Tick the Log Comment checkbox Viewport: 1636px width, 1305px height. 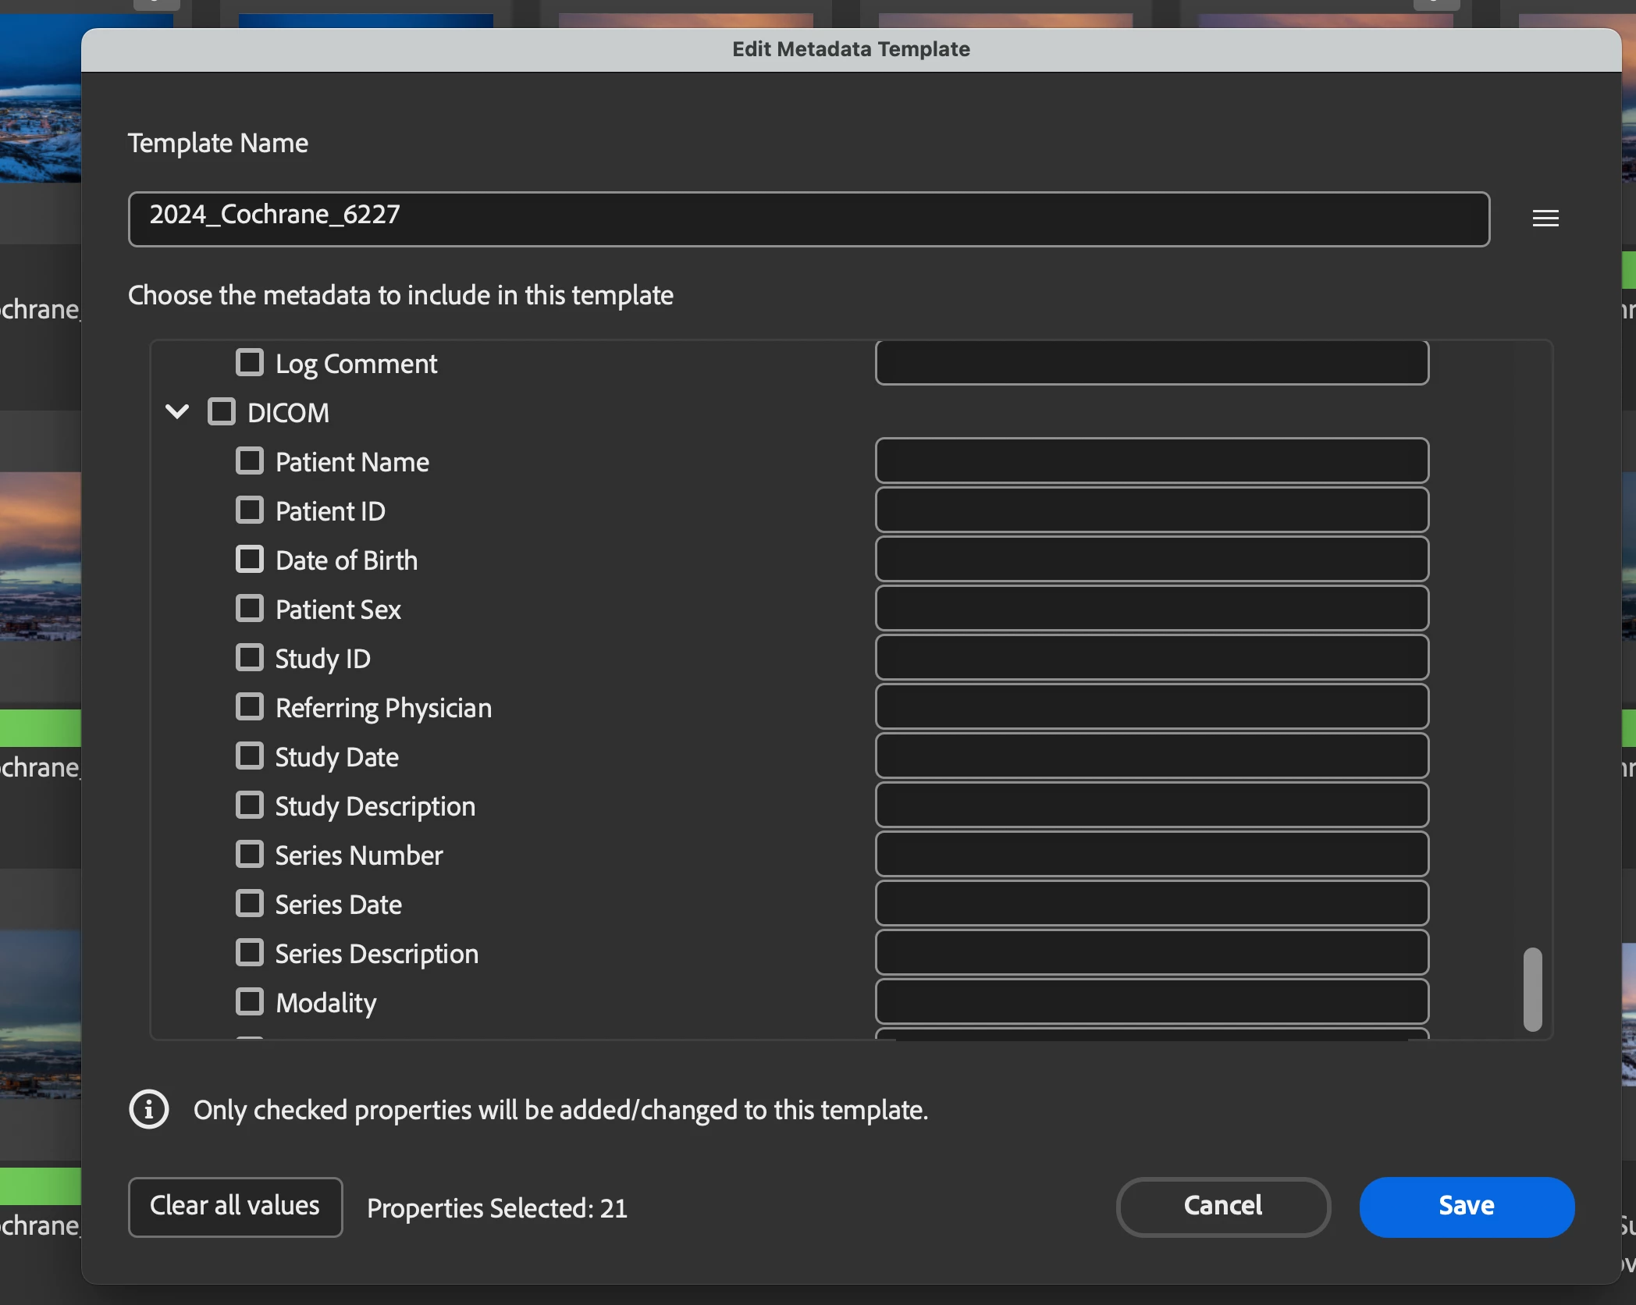pyautogui.click(x=250, y=362)
